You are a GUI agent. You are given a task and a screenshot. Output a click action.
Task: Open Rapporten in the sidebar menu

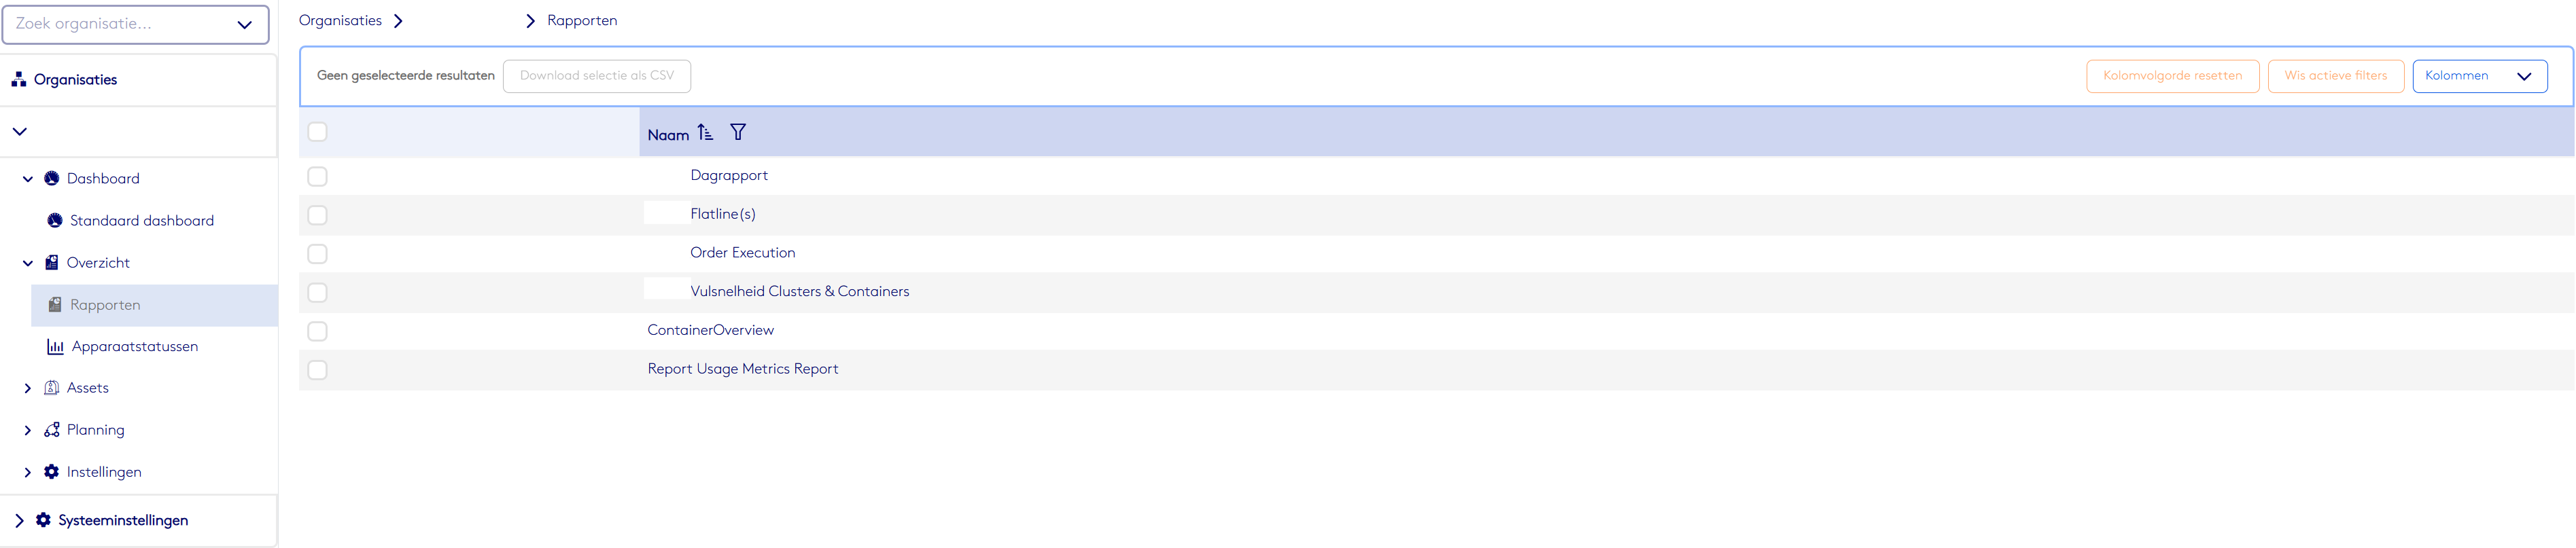105,306
